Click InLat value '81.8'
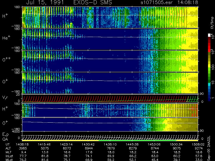 click(x=45, y=156)
